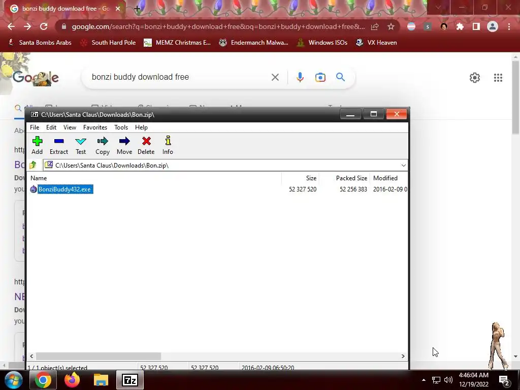Go back in Chrome
The width and height of the screenshot is (520, 390).
click(11, 26)
